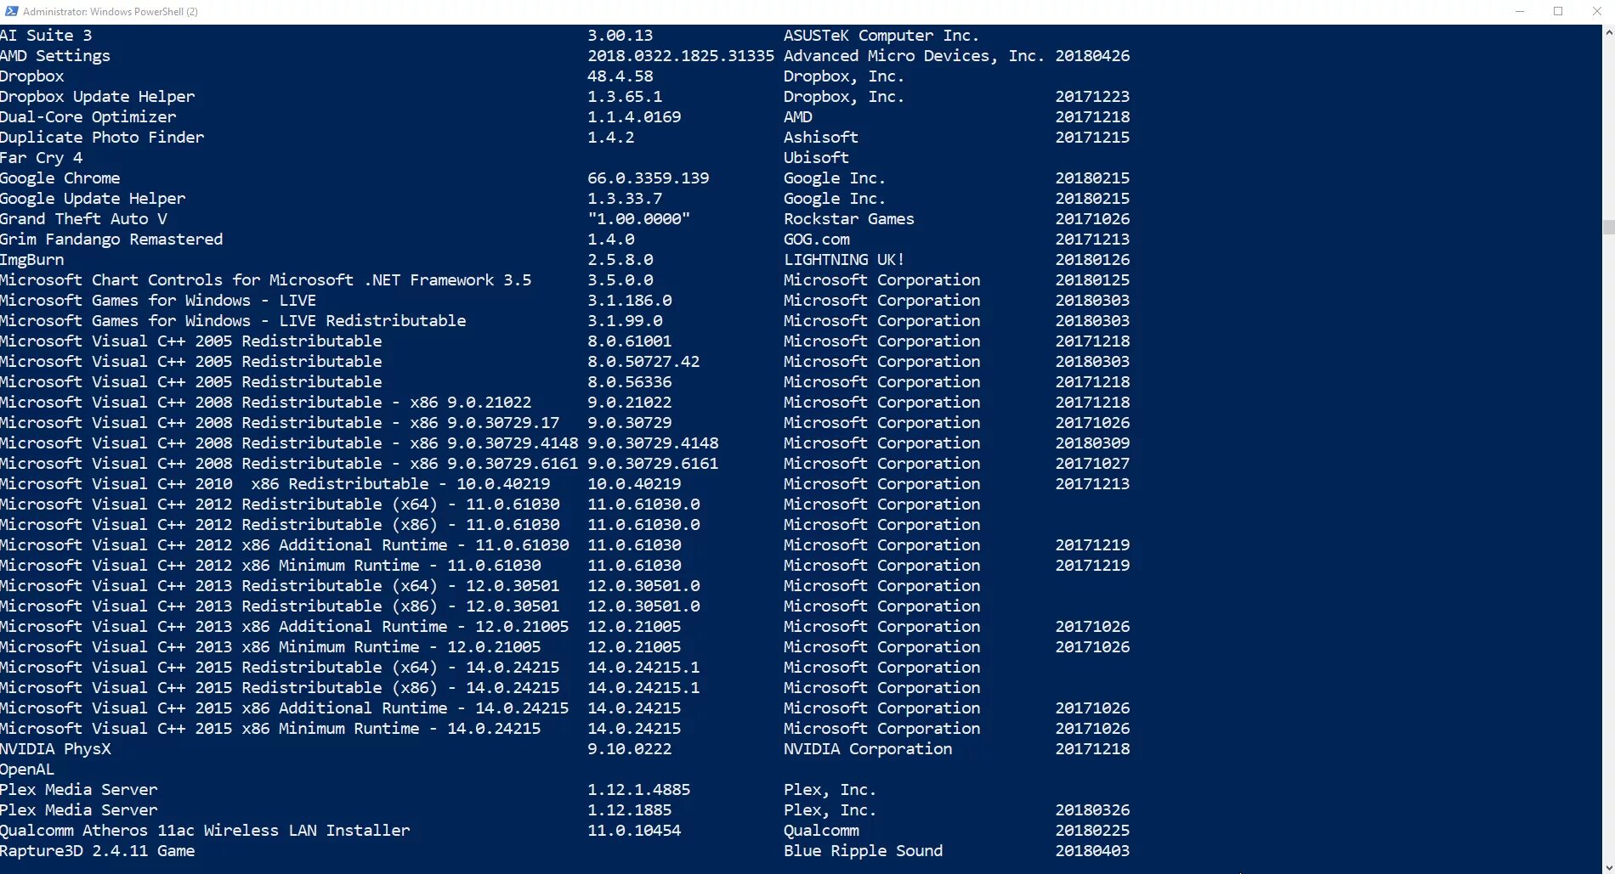Click the Rapture3D 2.4.11 Game line
Viewport: 1615px width, 874px height.
tap(565, 851)
